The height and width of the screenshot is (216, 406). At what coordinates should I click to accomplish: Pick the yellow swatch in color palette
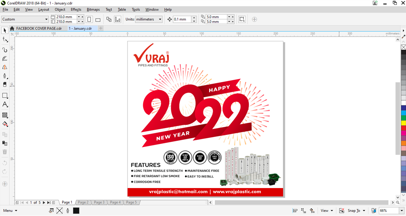pos(404,123)
